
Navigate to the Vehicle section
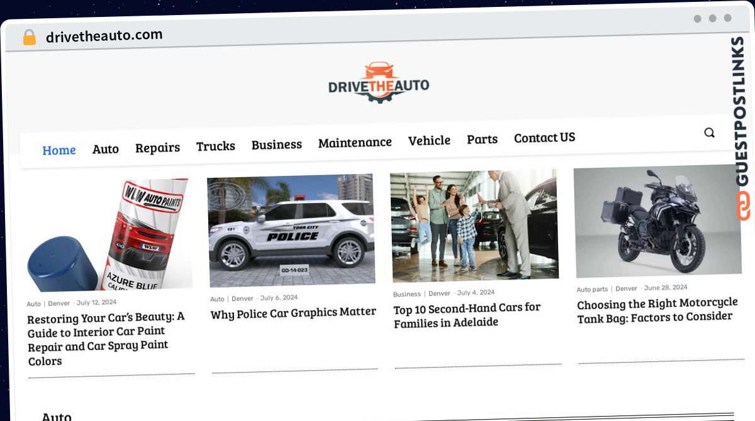click(x=429, y=141)
